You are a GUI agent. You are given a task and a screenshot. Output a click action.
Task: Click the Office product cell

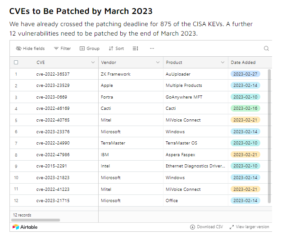click(195, 201)
